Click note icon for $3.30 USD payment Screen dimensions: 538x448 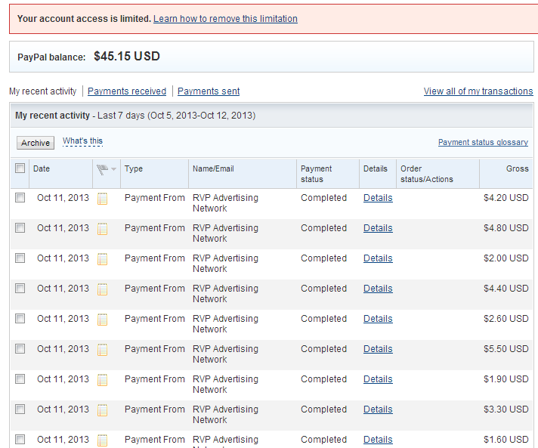(x=103, y=410)
